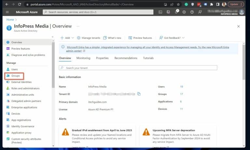Click the Azure global search box

tap(98, 12)
